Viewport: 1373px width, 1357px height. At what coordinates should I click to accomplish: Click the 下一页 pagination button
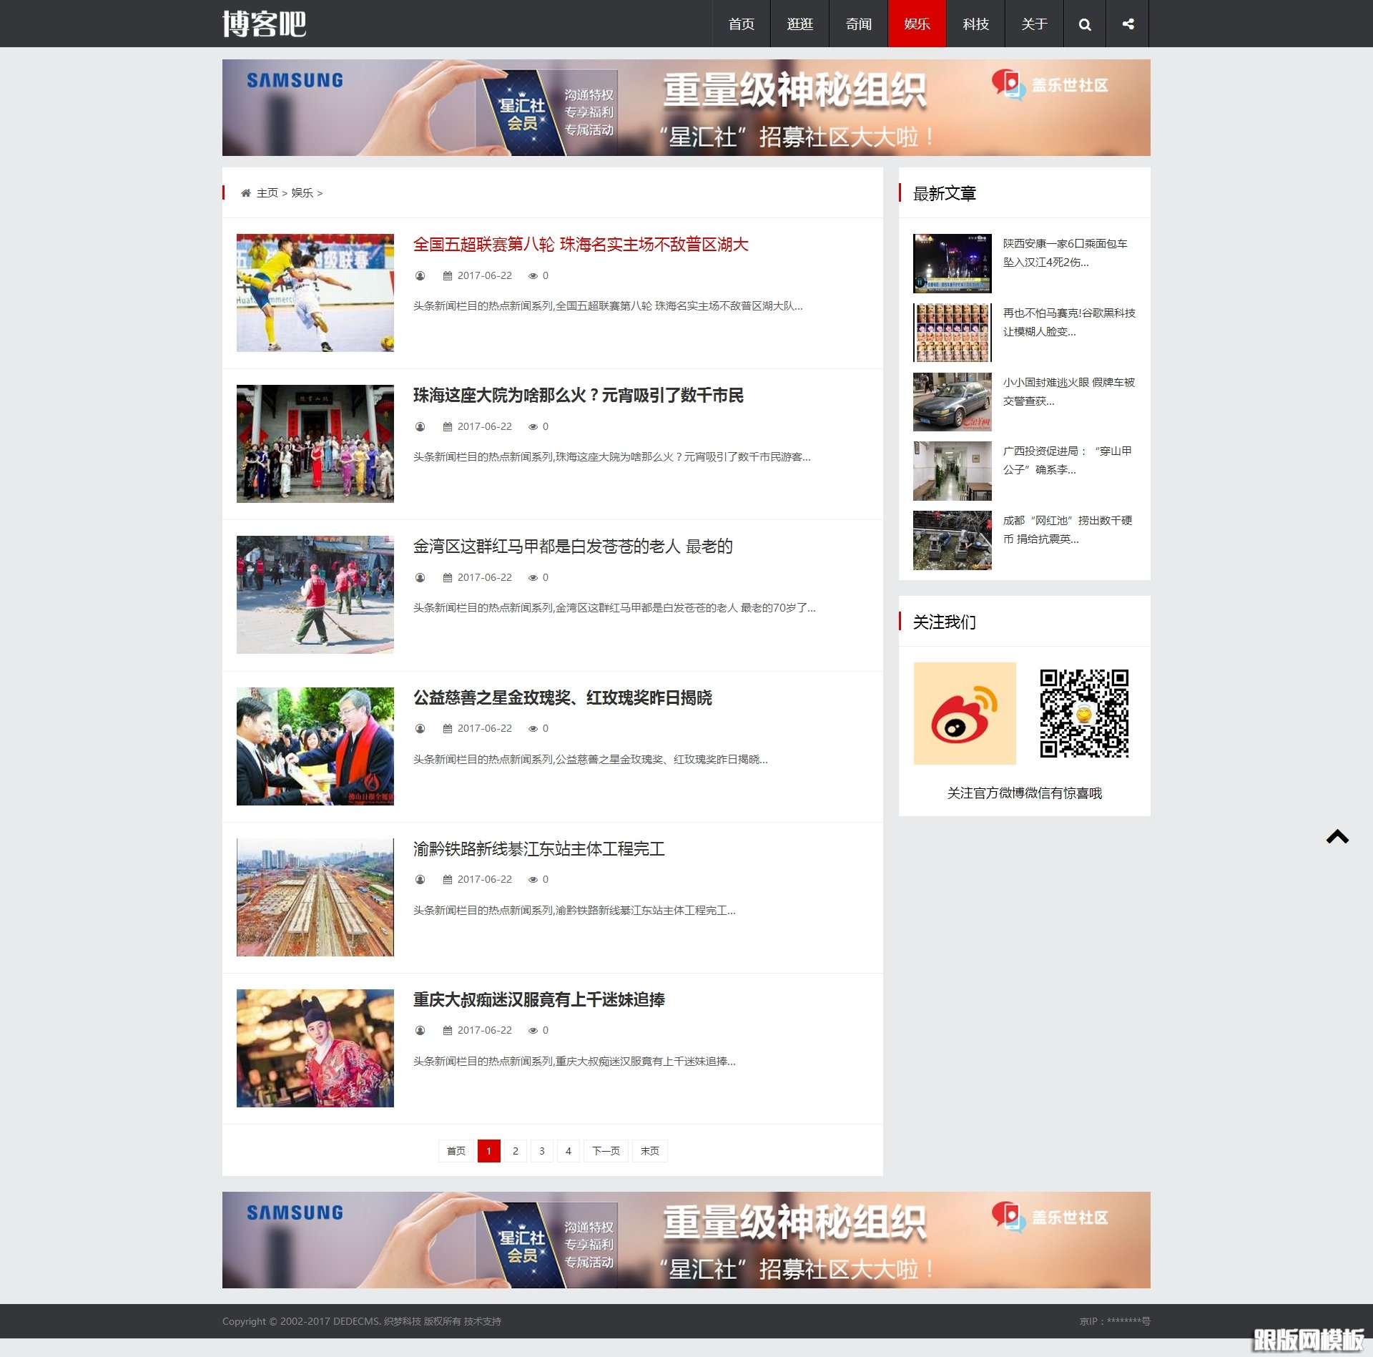pos(605,1150)
